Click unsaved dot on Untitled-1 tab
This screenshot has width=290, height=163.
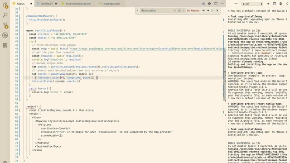[56, 4]
